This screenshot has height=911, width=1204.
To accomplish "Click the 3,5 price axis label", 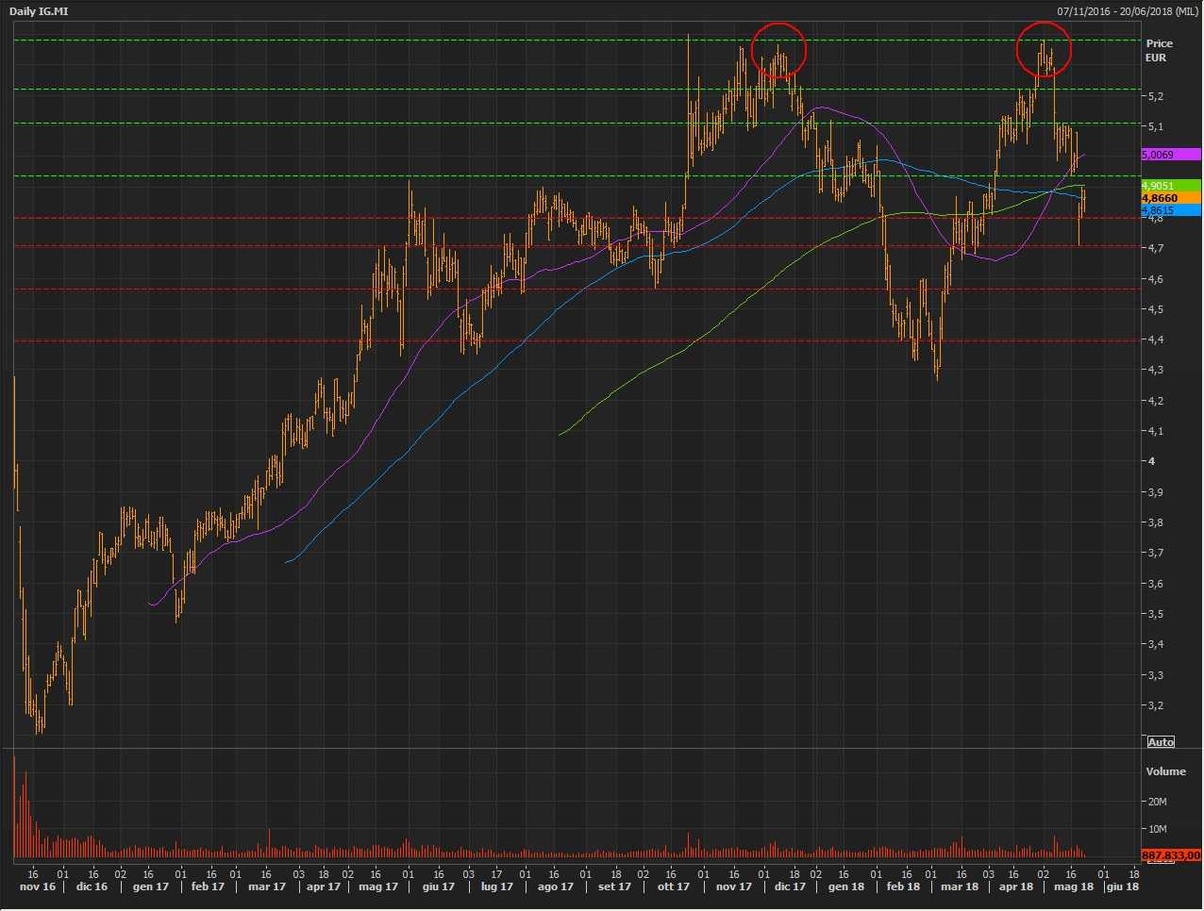I will click(1156, 614).
